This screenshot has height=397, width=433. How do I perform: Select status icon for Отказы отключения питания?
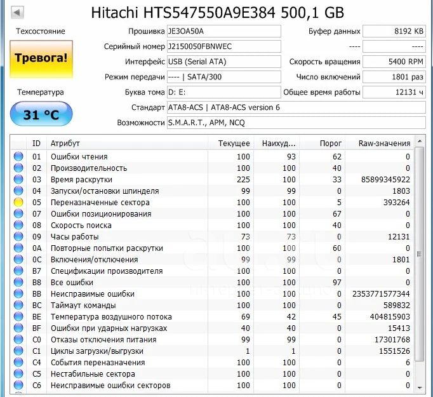pos(18,339)
